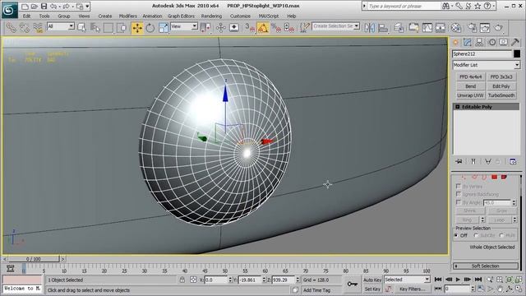Open the Create command panel tab
This screenshot has height=296, width=526.
pyautogui.click(x=455, y=42)
